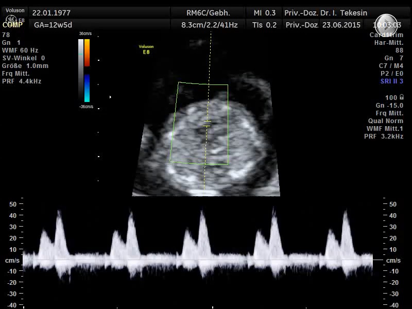Click the PRF 4.4kHz parameter

tap(22, 81)
